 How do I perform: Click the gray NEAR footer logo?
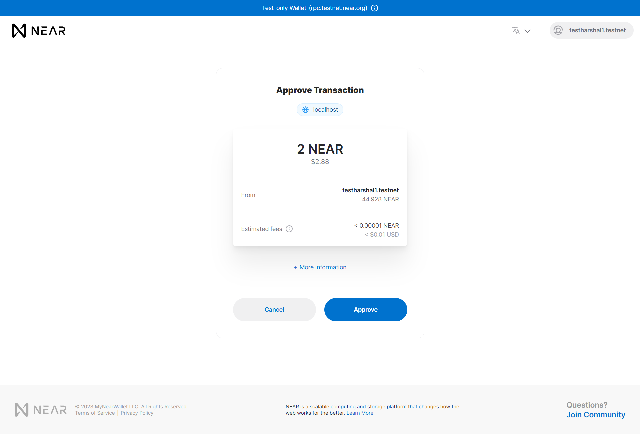pyautogui.click(x=41, y=410)
